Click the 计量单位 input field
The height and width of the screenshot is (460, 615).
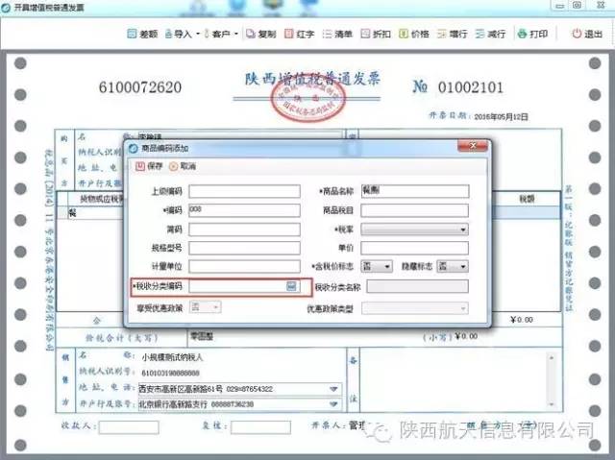click(244, 266)
